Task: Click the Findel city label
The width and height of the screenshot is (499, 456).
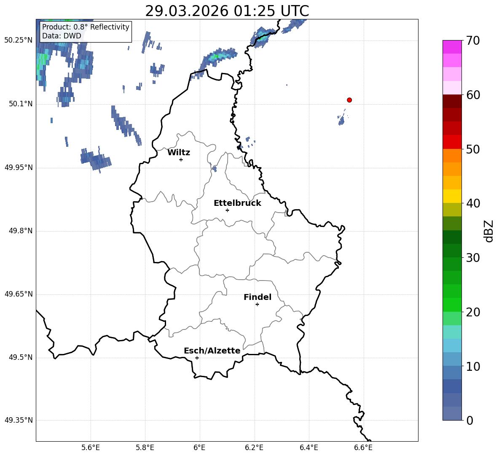Action: click(x=258, y=297)
